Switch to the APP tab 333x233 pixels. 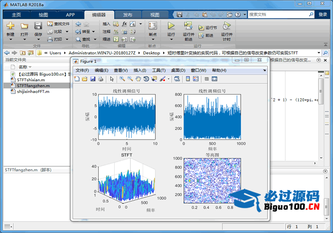coord(70,15)
